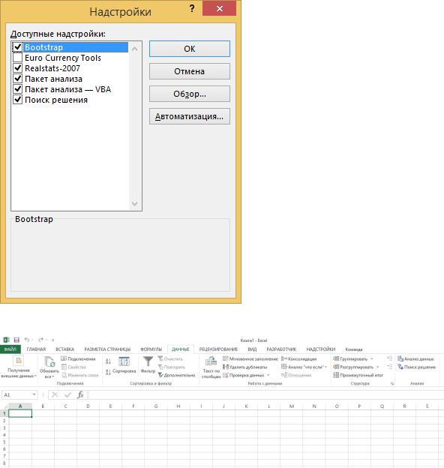This screenshot has width=444, height=468.
Task: Click Удалить дубликаты in ribbon
Action: [245, 367]
